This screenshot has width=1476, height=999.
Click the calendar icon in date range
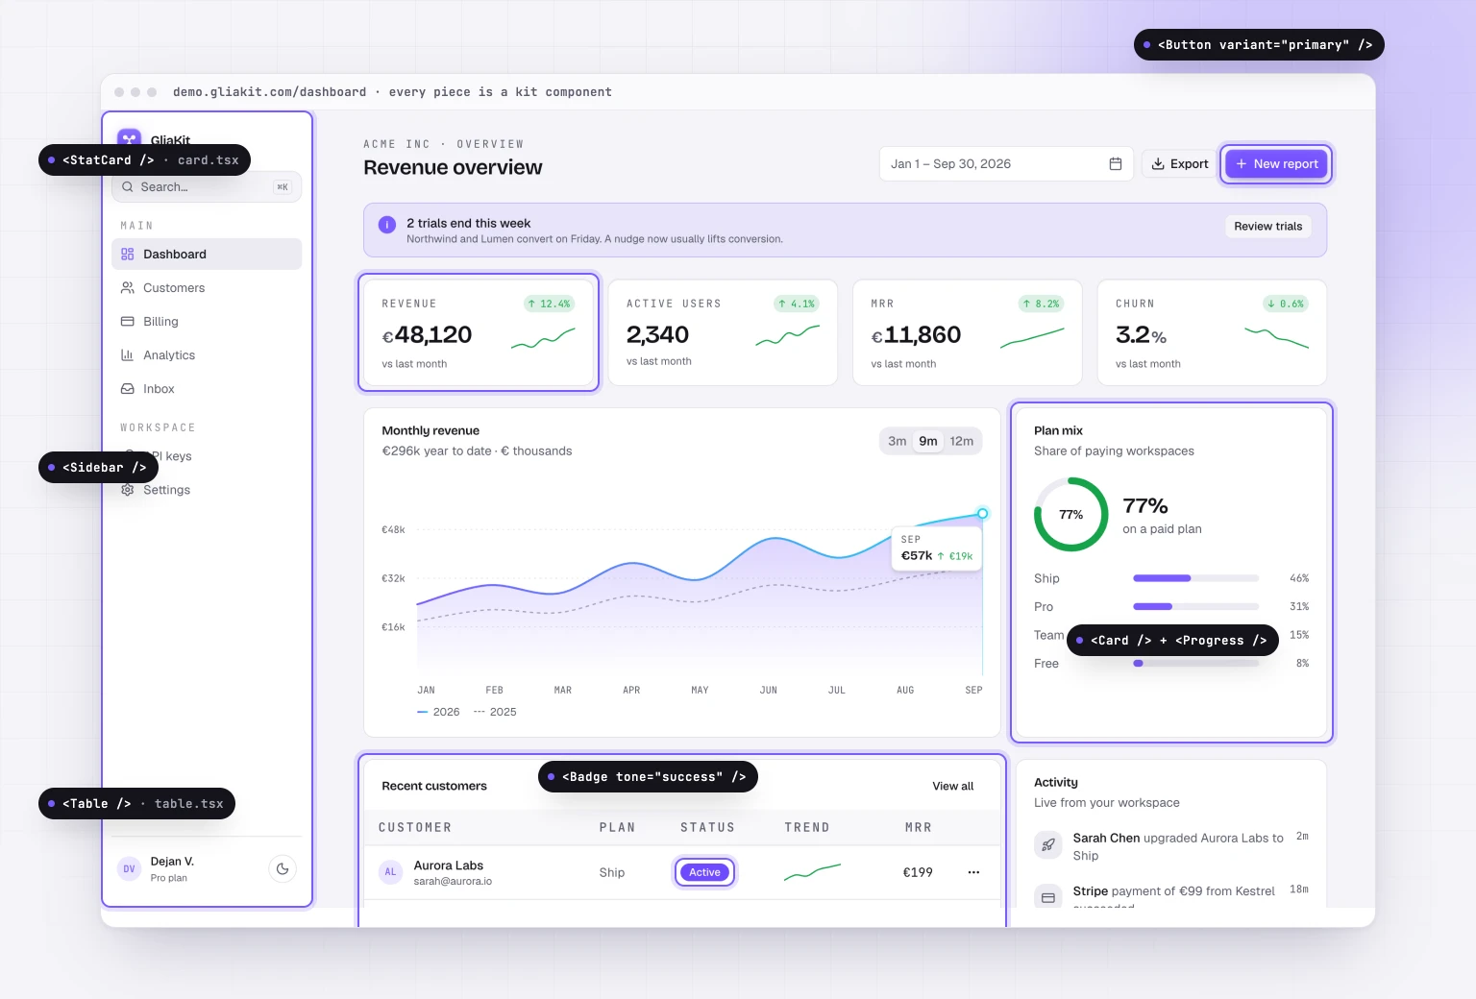(1116, 164)
